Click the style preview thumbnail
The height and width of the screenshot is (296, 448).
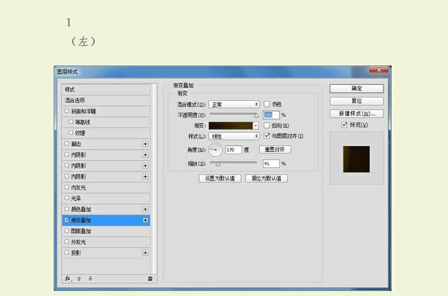click(356, 159)
